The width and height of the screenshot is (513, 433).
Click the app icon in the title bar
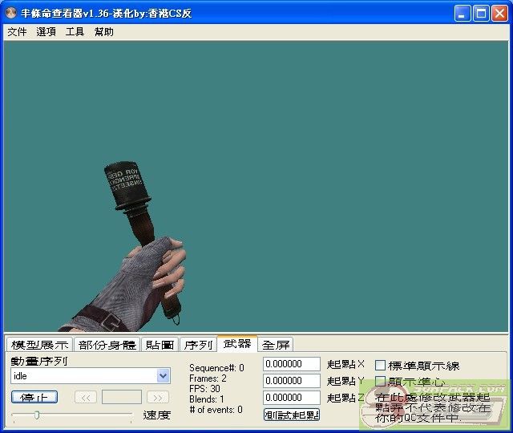point(11,14)
